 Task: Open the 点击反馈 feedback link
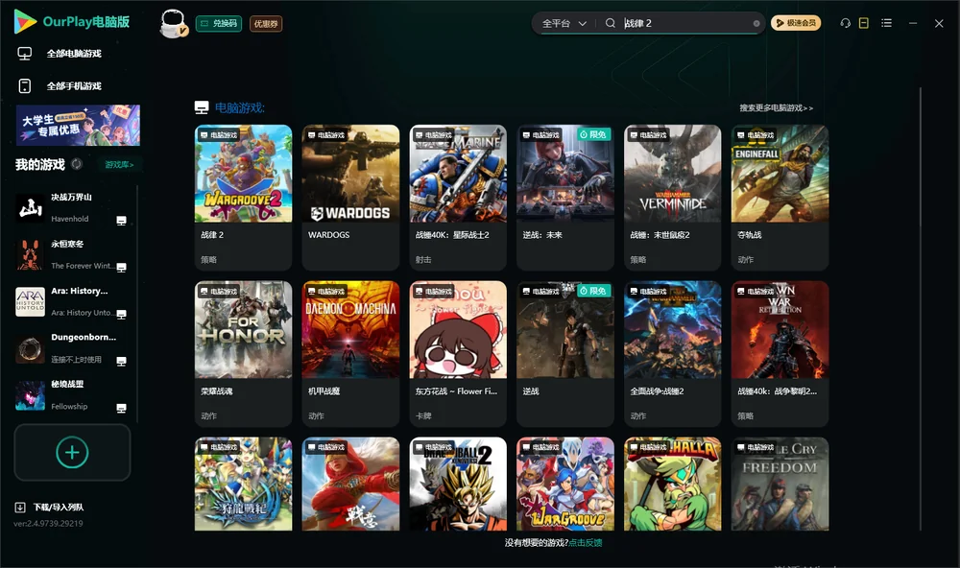(586, 542)
